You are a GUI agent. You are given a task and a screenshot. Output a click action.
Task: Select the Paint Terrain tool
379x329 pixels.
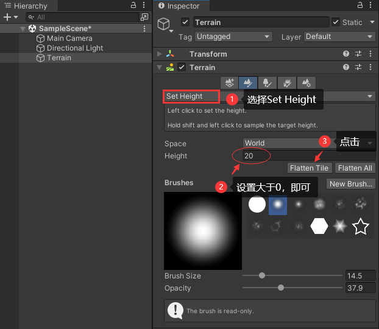248,83
